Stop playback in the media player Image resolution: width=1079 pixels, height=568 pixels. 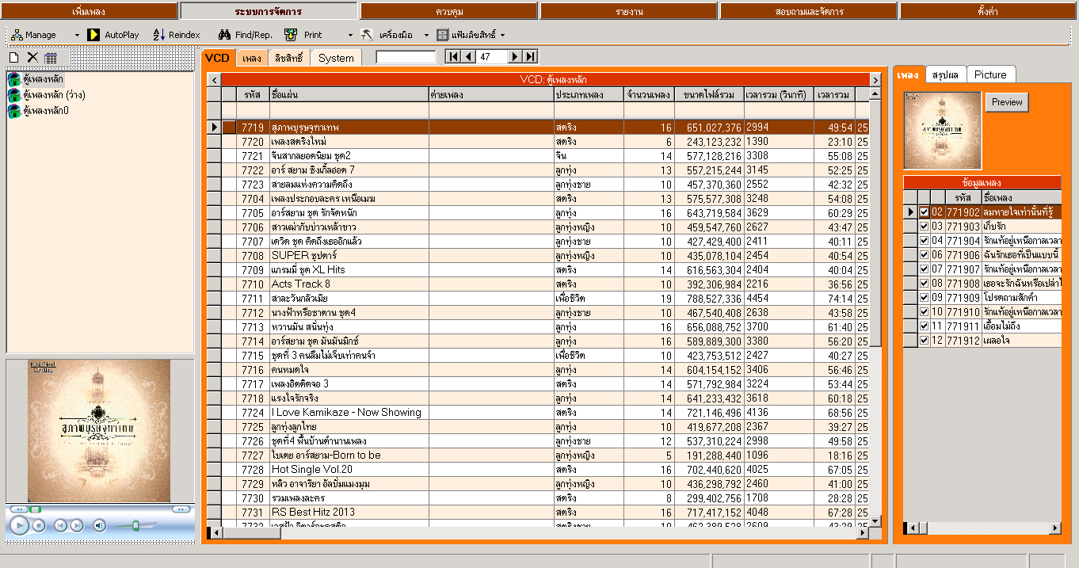tap(39, 525)
